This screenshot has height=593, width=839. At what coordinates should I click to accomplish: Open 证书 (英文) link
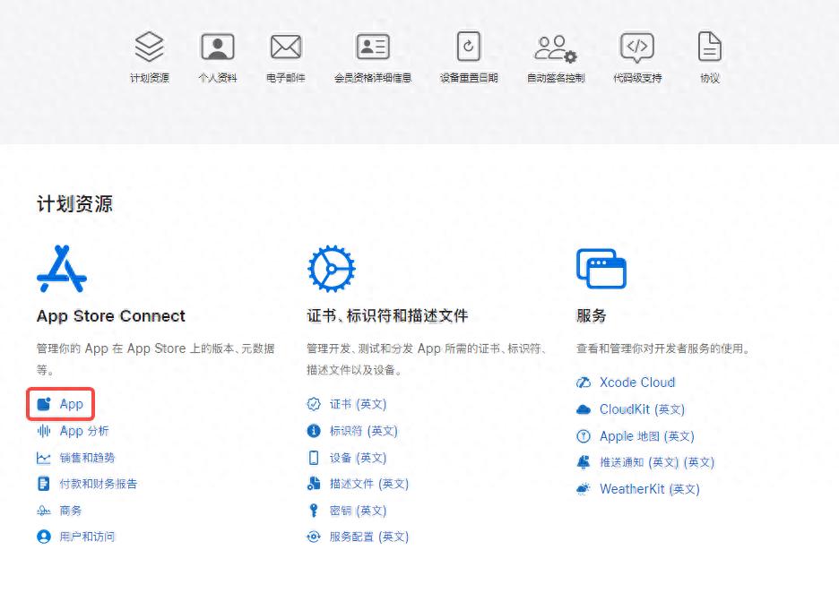coord(357,404)
